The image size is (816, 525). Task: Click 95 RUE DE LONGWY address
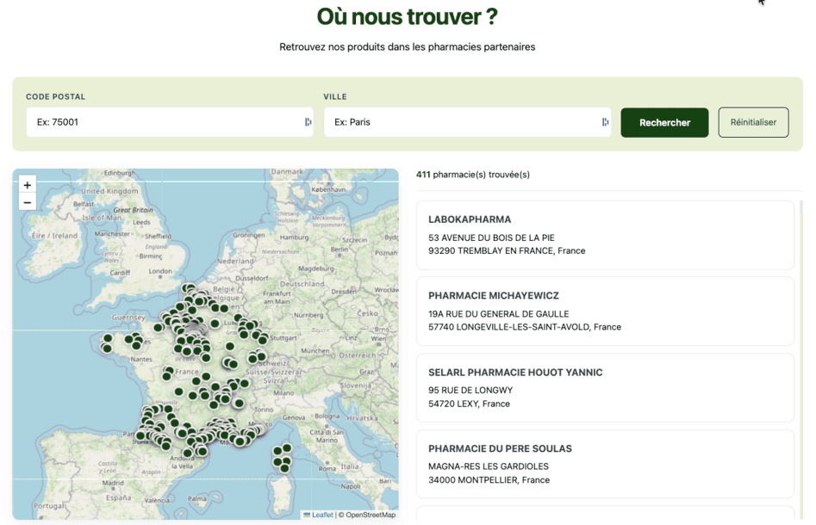coord(470,391)
